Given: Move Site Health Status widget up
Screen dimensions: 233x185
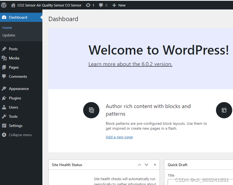Looking at the screenshot, I should coord(139,165).
